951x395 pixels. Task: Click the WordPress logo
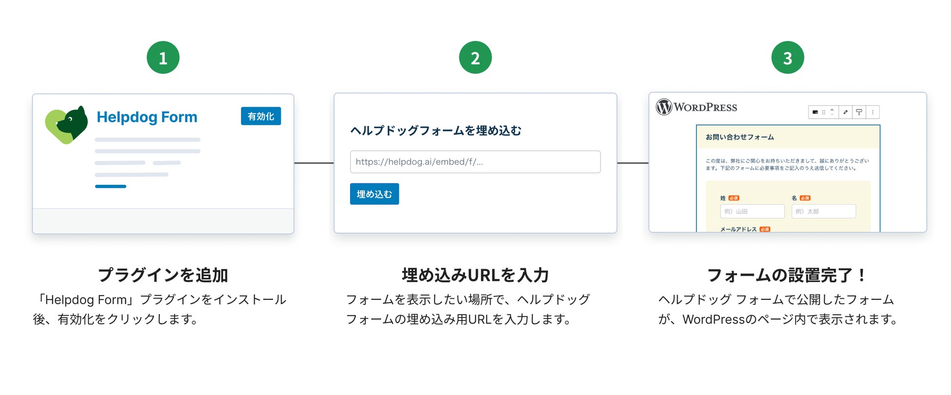click(696, 107)
